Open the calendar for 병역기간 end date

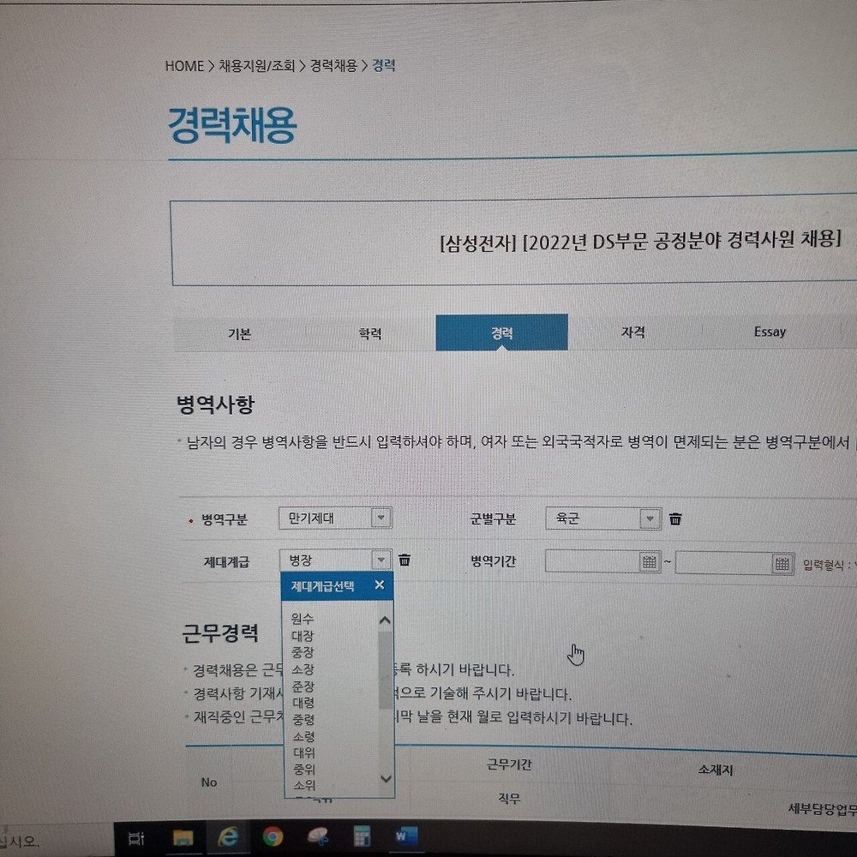pyautogui.click(x=782, y=564)
